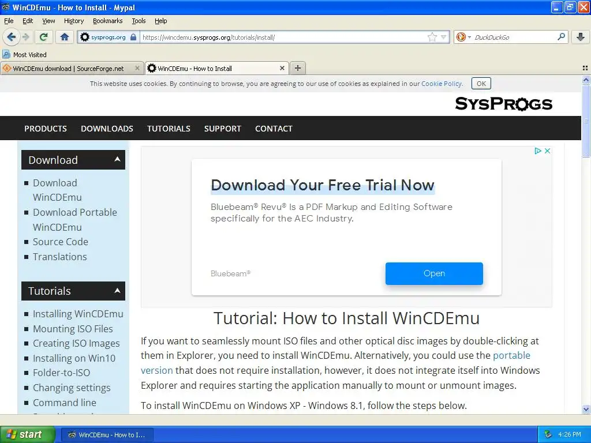The width and height of the screenshot is (591, 443).
Task: Close the SourceForge tab
Action: 137,68
